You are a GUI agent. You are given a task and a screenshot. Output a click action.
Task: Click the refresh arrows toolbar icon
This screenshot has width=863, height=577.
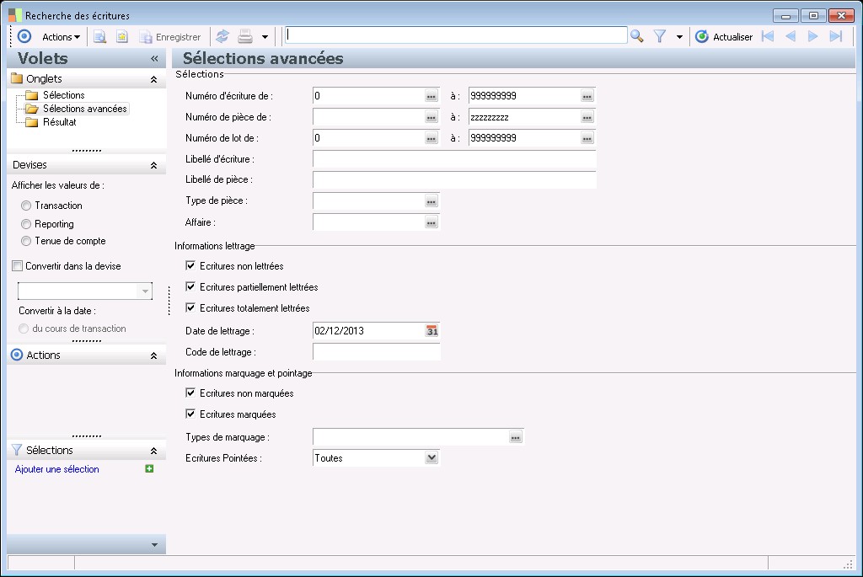tap(222, 37)
